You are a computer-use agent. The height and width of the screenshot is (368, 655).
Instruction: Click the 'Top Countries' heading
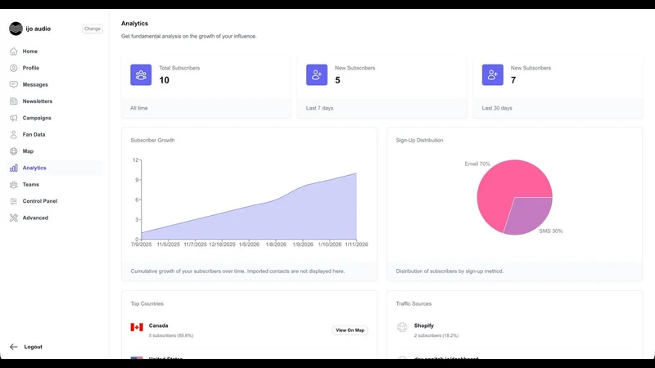pyautogui.click(x=147, y=303)
